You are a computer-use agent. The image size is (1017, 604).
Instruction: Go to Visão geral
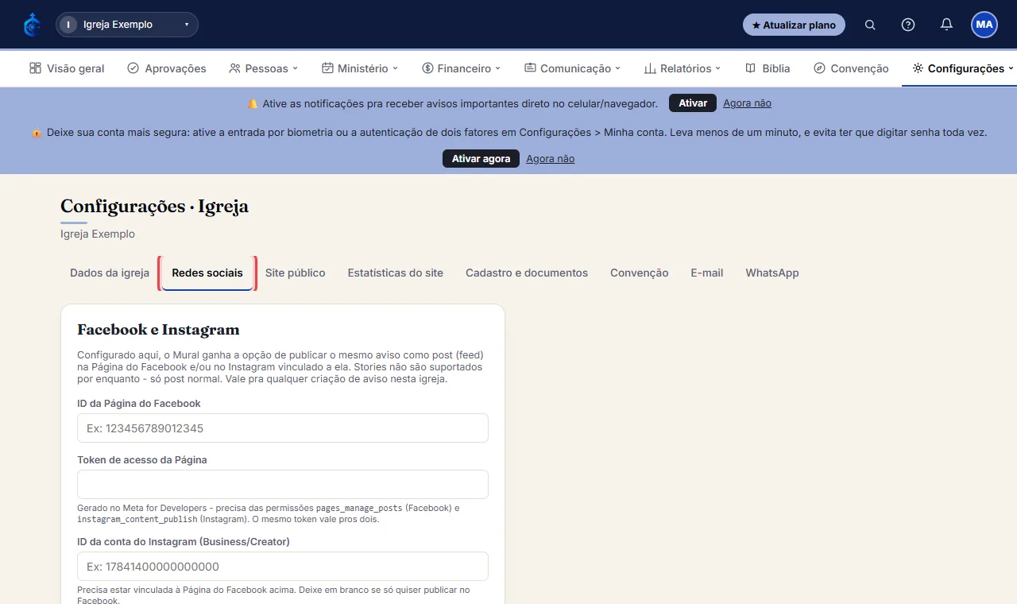tap(67, 68)
